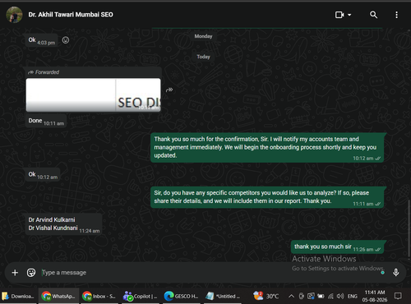Record a voice message with microphone icon
Viewport: 411px width, 304px height.
395,272
